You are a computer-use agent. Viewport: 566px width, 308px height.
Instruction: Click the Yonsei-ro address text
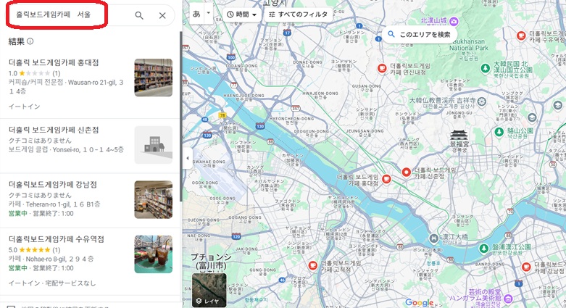(x=88, y=149)
